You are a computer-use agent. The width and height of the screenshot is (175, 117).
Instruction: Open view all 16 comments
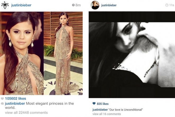107,114
